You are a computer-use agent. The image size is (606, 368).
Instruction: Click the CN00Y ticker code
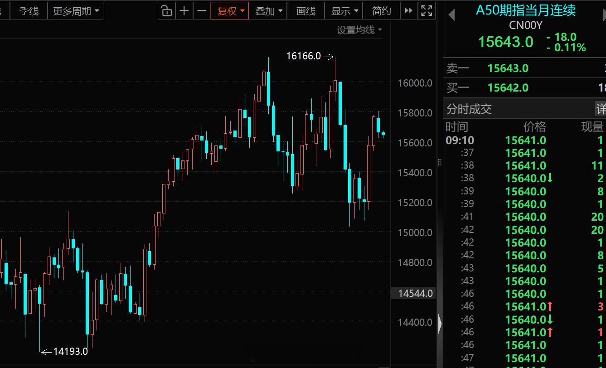pos(526,25)
